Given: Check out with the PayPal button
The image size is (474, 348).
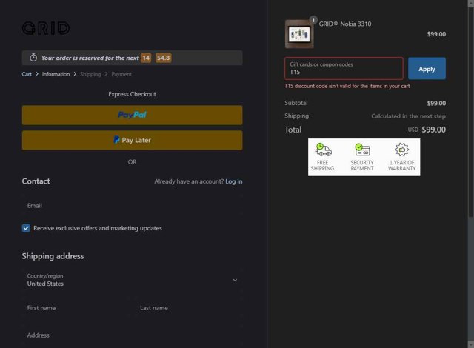Looking at the screenshot, I should [x=132, y=115].
